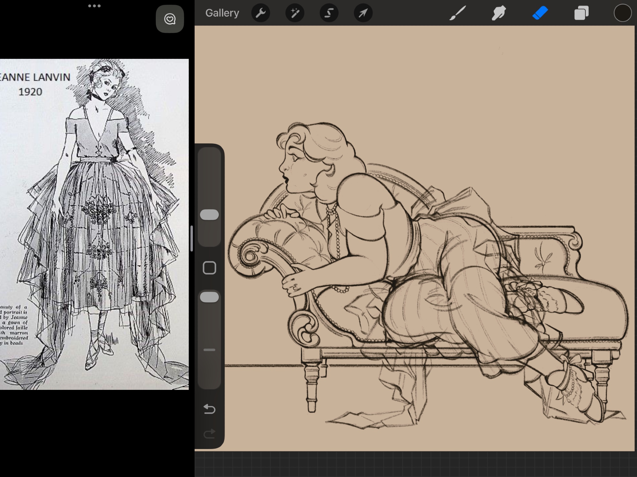Tap the square modify button in sidebar
Viewport: 637px width, 477px height.
coord(209,268)
